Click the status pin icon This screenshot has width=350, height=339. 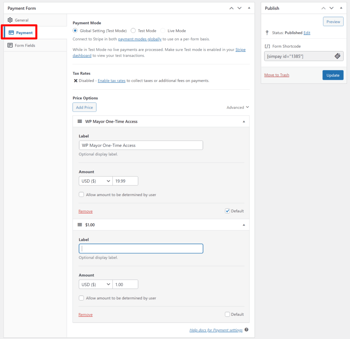(x=267, y=33)
